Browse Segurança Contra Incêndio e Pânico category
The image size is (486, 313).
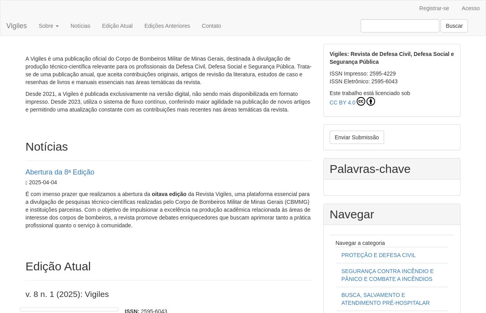point(387,275)
